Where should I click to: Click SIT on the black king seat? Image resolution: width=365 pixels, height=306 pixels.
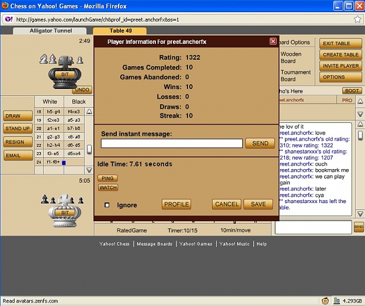pos(65,74)
